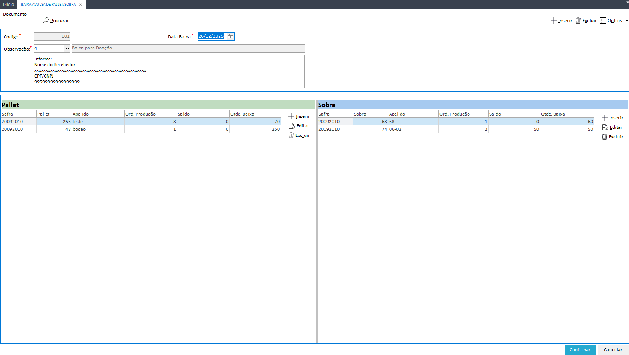Open Observação lookup ellipsis button
Image resolution: width=629 pixels, height=355 pixels.
point(67,49)
